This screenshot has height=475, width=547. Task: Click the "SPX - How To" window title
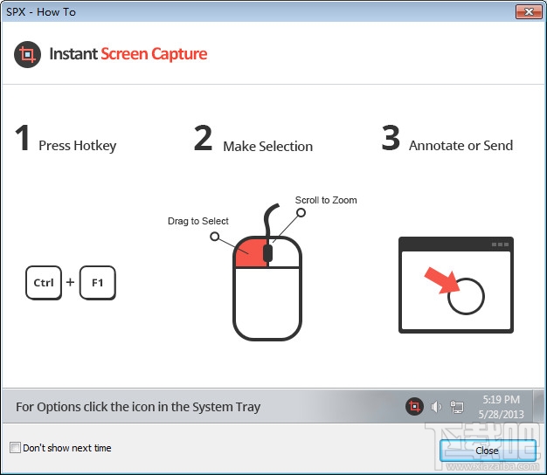pyautogui.click(x=41, y=12)
